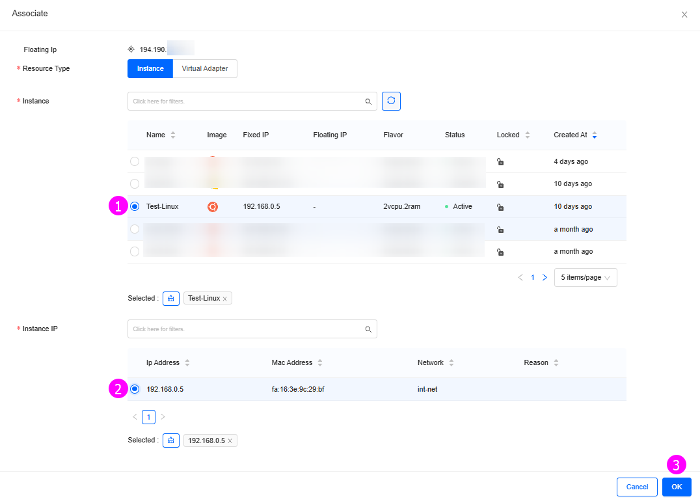This screenshot has width=700, height=501.
Task: Click the int-net network cell
Action: pos(427,389)
